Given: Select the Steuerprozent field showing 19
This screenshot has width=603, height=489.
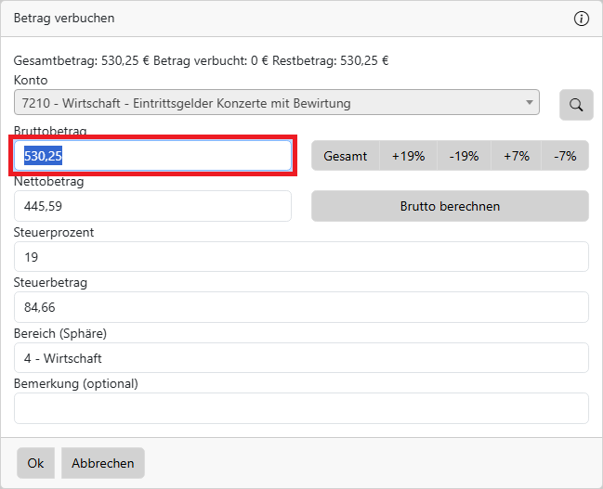Looking at the screenshot, I should pos(301,257).
